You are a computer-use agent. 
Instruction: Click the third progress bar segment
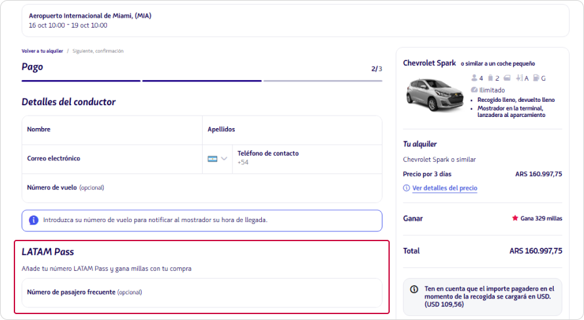point(323,81)
